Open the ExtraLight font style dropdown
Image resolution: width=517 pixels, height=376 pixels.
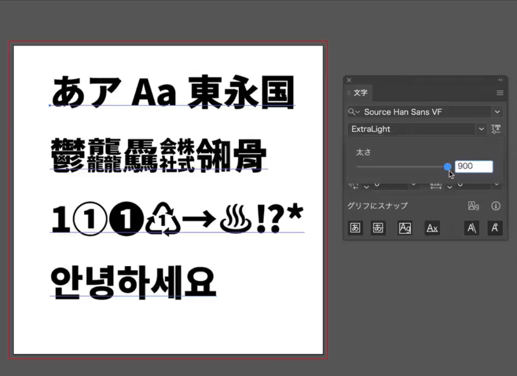coord(482,129)
